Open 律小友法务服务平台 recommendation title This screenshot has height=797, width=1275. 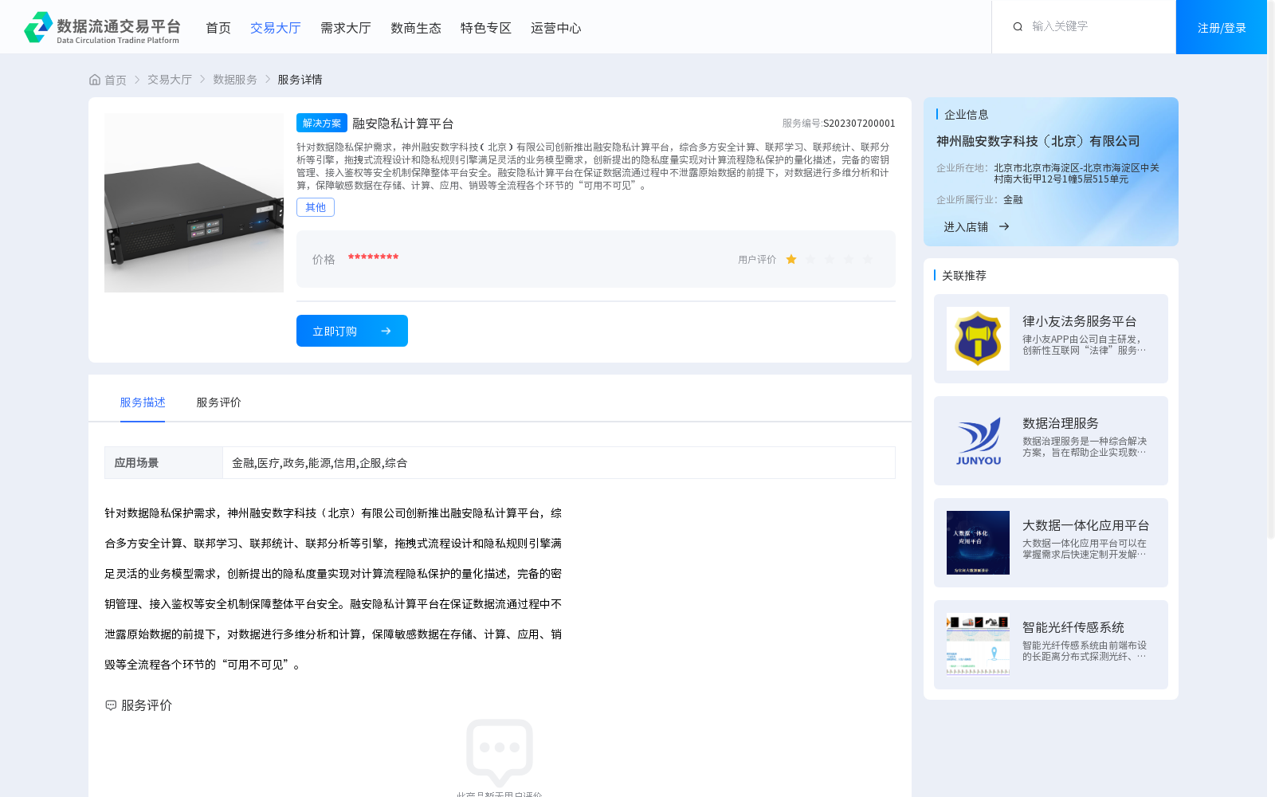click(x=1080, y=321)
